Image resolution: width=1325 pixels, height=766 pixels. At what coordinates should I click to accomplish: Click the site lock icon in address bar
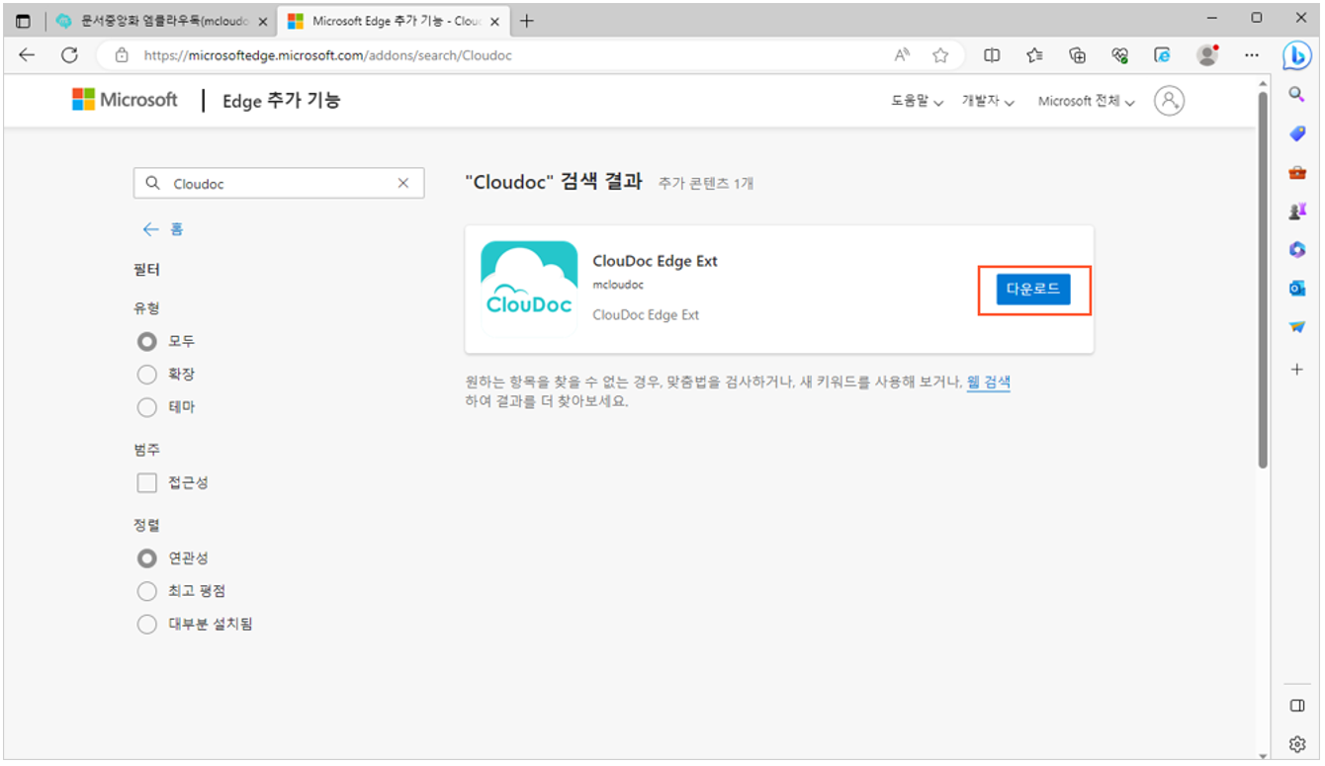pos(122,55)
